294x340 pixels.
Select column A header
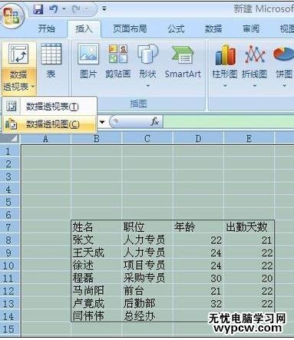click(46, 139)
